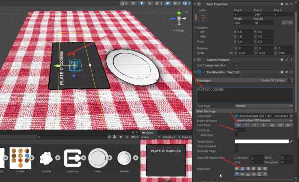
Task: Select the Crumble asset thumbnail
Action: tap(46, 158)
